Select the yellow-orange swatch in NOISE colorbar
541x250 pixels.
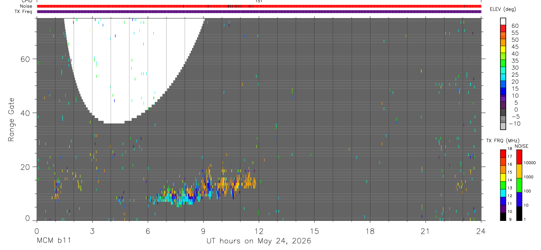(x=519, y=171)
